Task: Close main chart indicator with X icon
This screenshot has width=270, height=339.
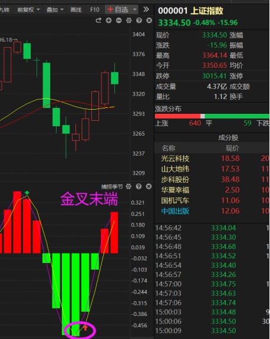Action: [x=149, y=21]
